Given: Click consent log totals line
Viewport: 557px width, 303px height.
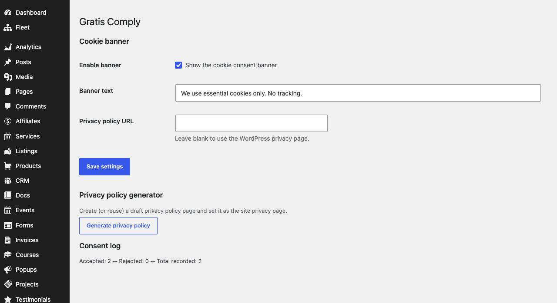Looking at the screenshot, I should click(140, 261).
